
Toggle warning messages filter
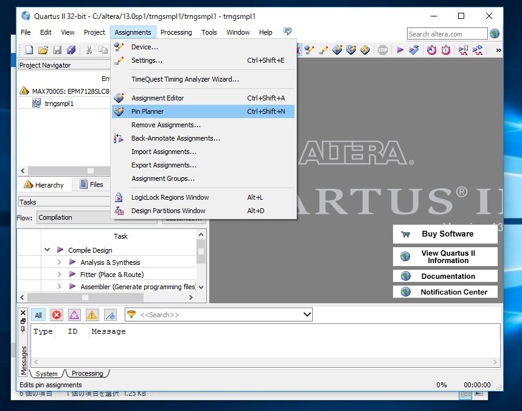pyautogui.click(x=92, y=315)
